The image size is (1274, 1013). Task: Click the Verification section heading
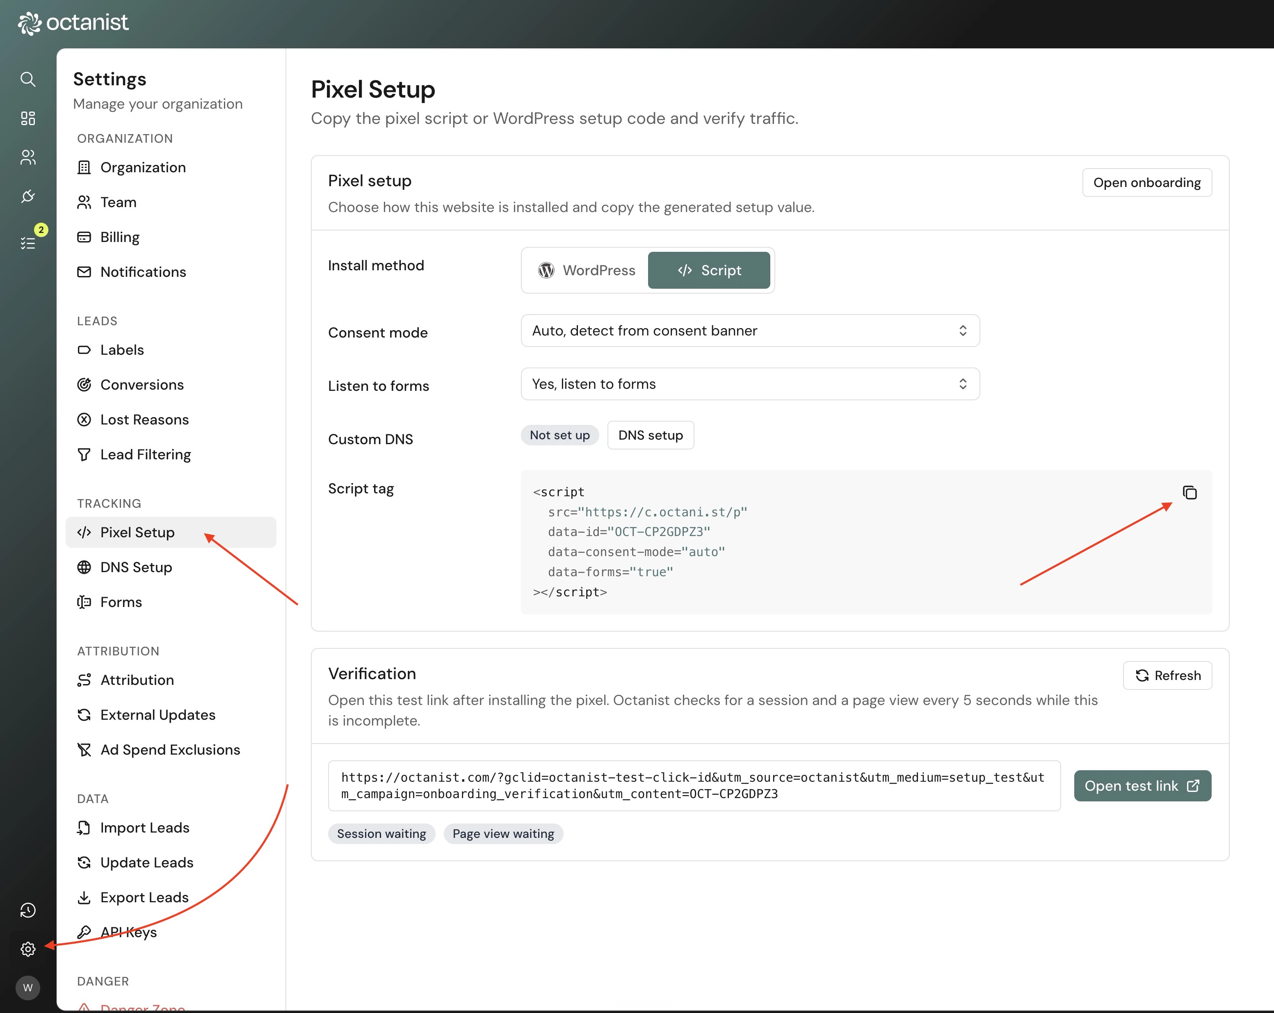[372, 673]
